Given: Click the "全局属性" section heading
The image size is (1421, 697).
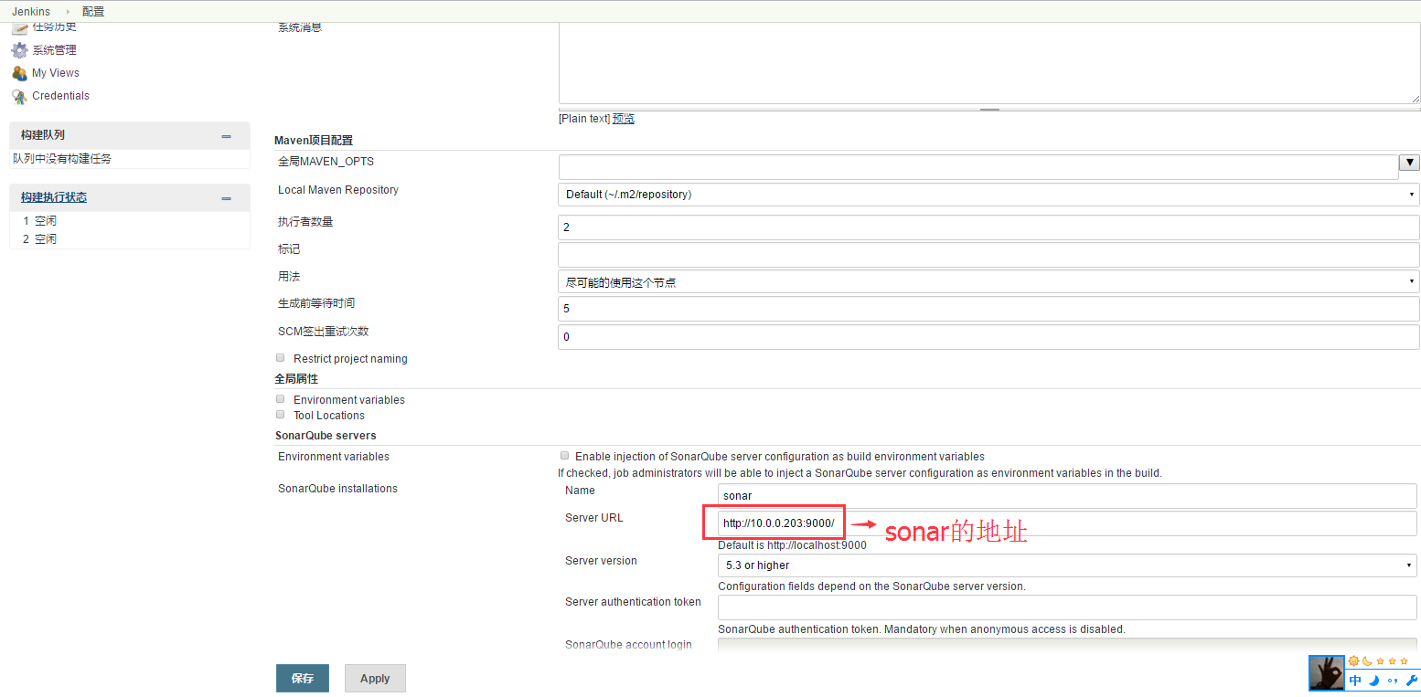Looking at the screenshot, I should (296, 378).
